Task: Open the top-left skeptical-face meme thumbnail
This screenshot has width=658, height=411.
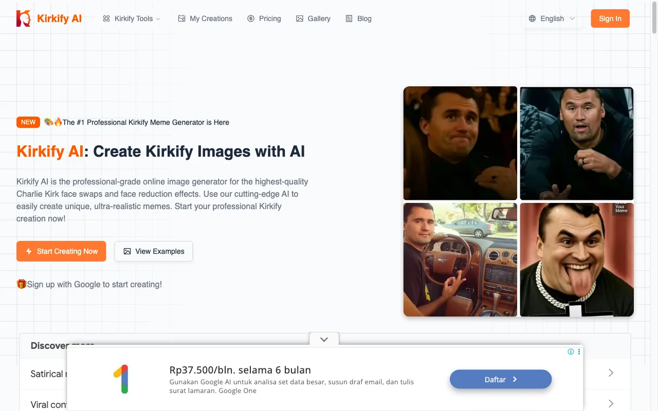Action: (x=460, y=143)
